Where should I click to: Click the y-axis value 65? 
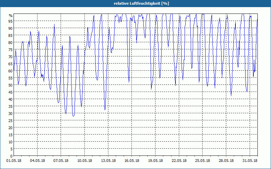[x=11, y=64]
